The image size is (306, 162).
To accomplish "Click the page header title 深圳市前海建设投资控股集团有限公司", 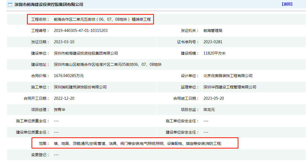I will [x=48, y=5].
